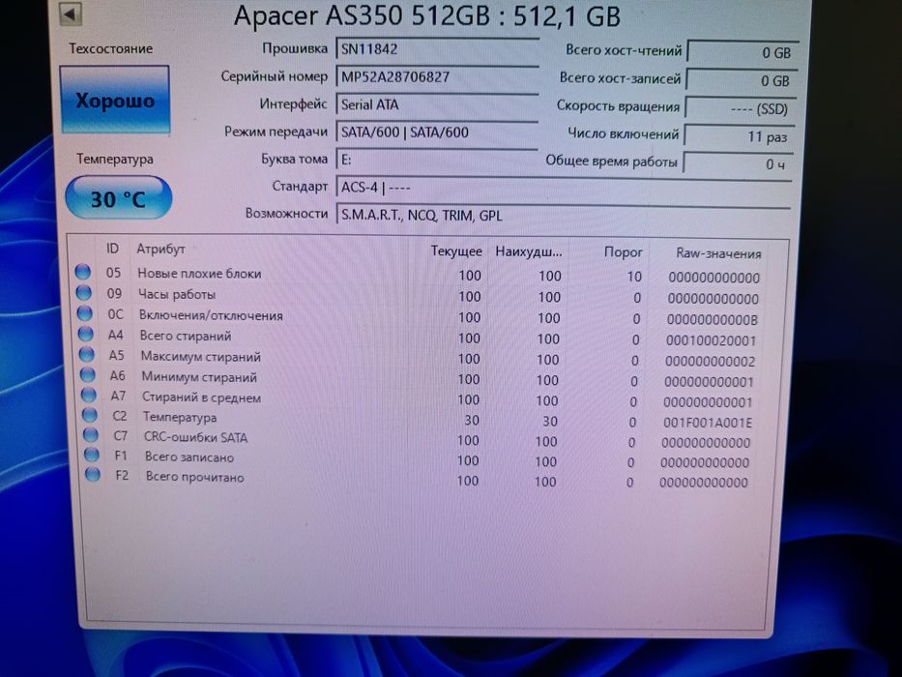The width and height of the screenshot is (902, 677).
Task: Select attribute text 'Новые плохие блоки'
Action: pos(199,274)
